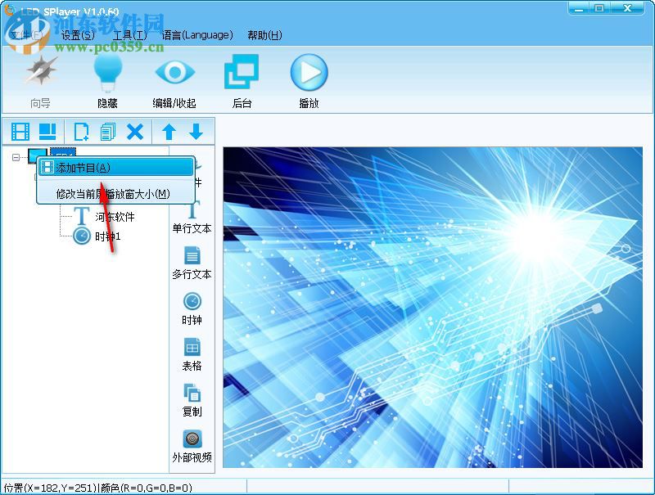Click the blue X delete icon
Image resolution: width=655 pixels, height=495 pixels.
(136, 131)
